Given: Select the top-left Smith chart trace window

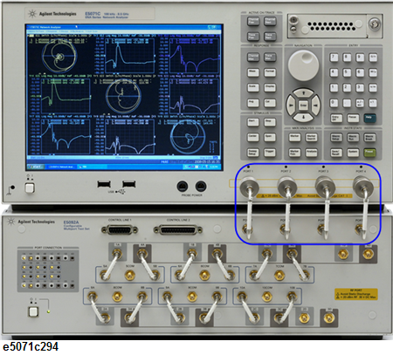Looking at the screenshot, I should [x=60, y=55].
